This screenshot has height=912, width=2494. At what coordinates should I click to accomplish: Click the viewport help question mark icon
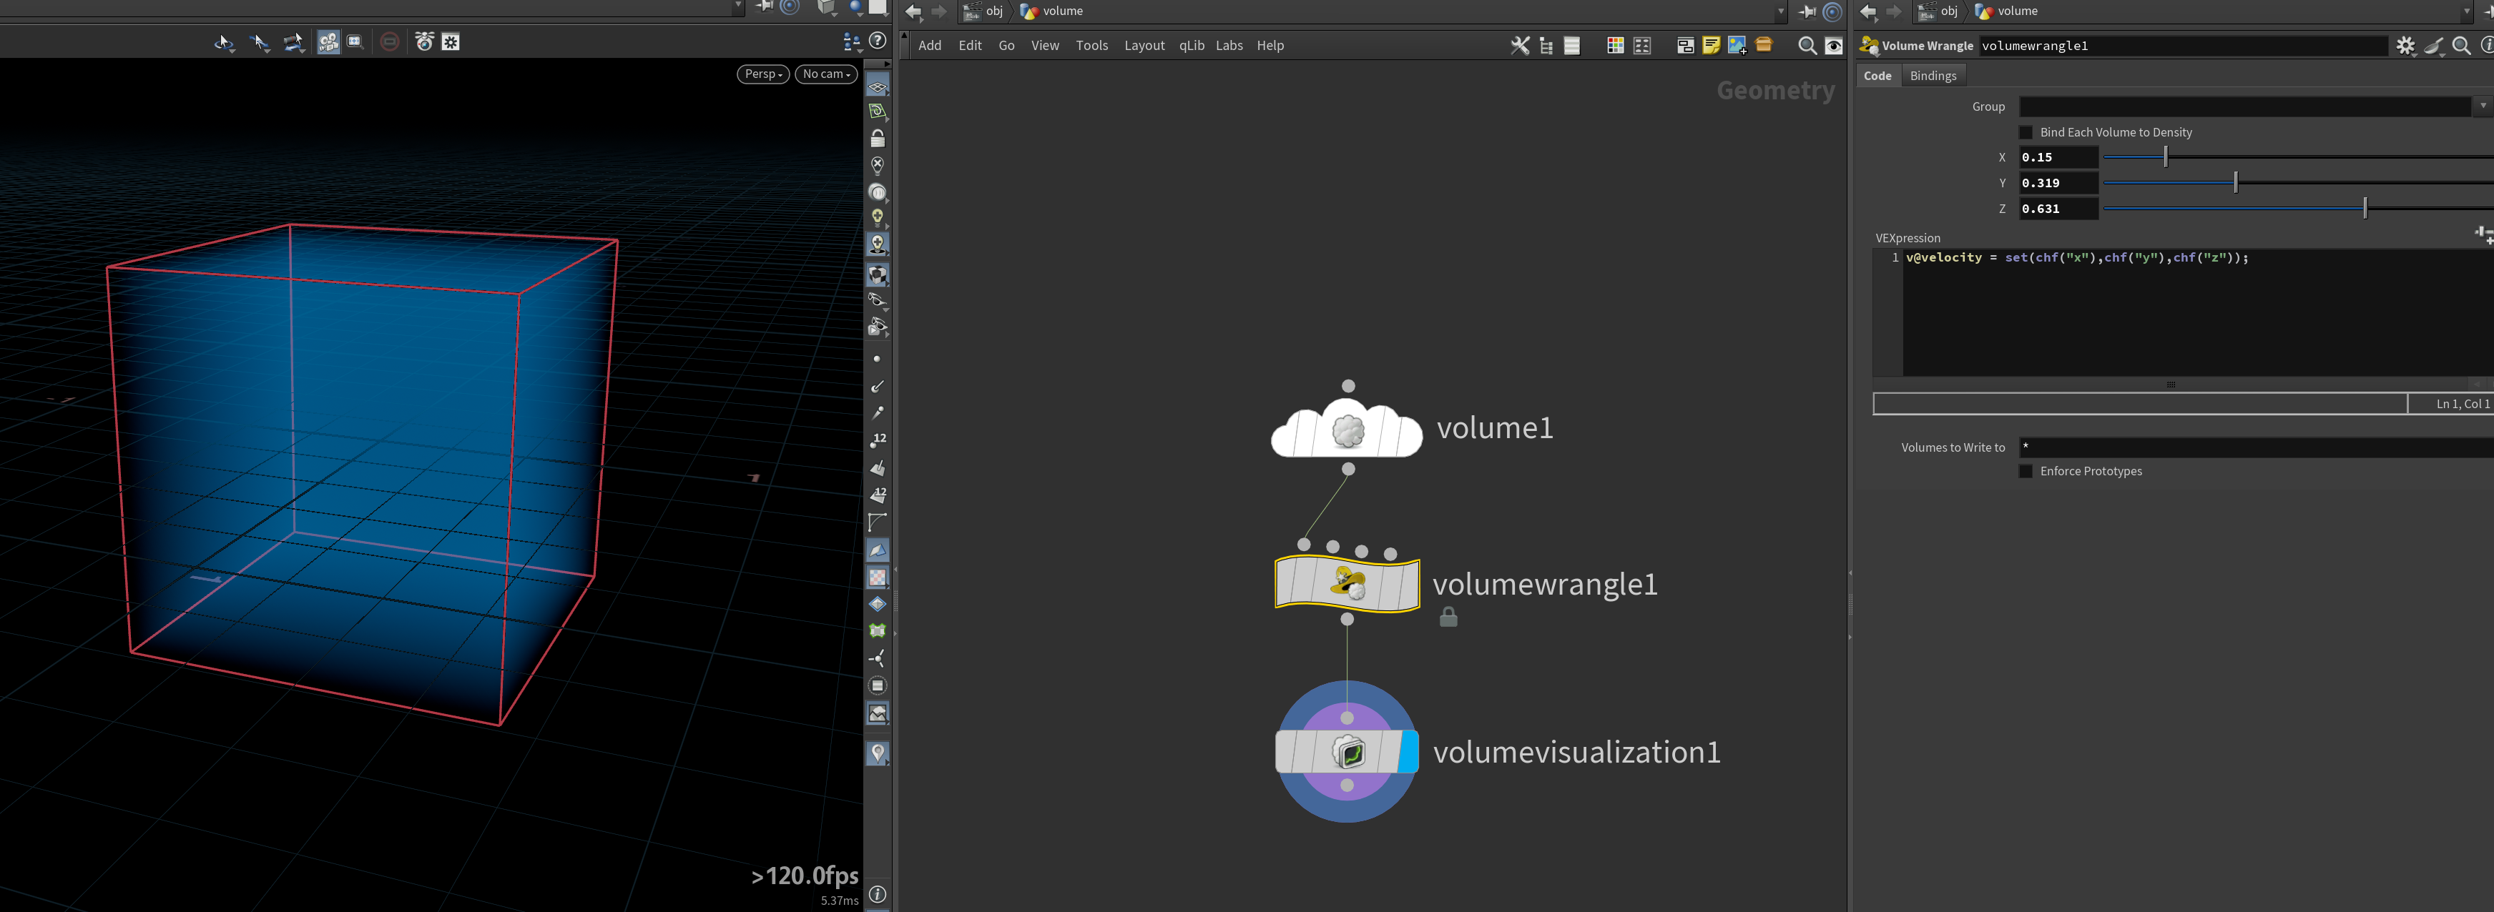coord(877,41)
